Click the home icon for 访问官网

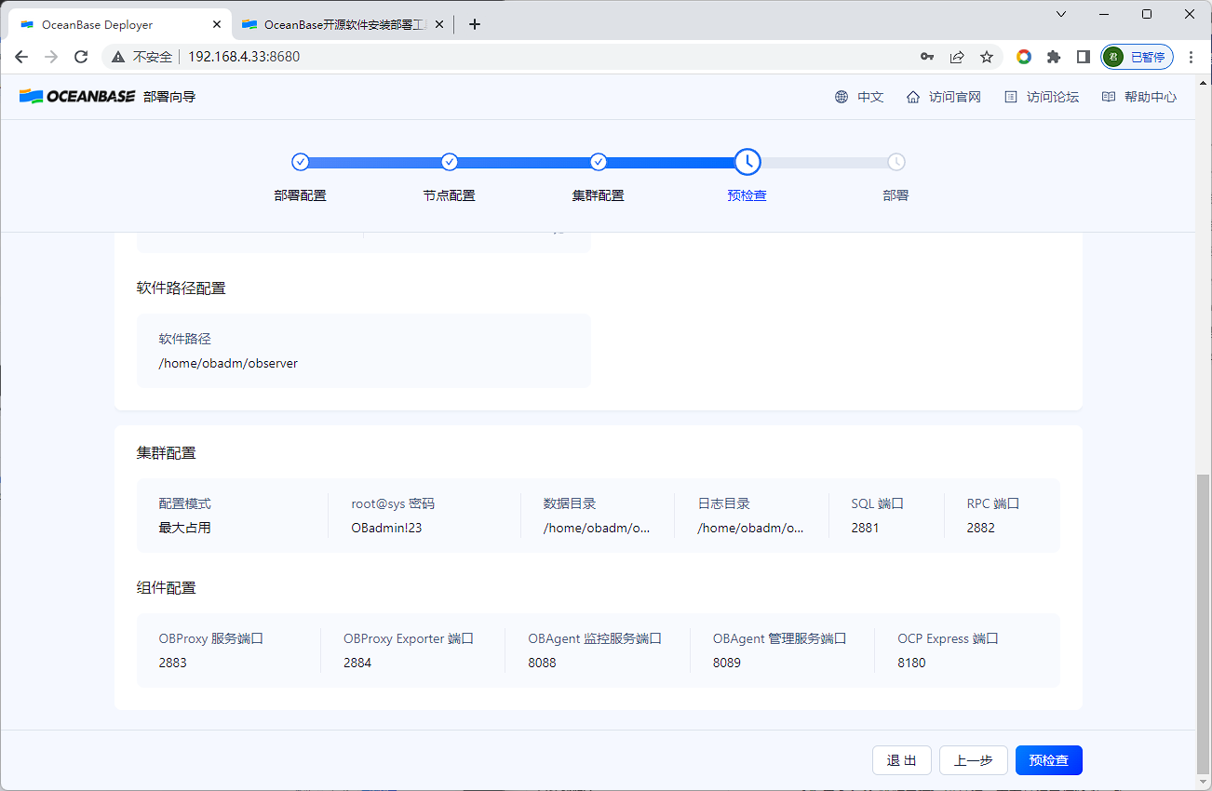pos(913,97)
